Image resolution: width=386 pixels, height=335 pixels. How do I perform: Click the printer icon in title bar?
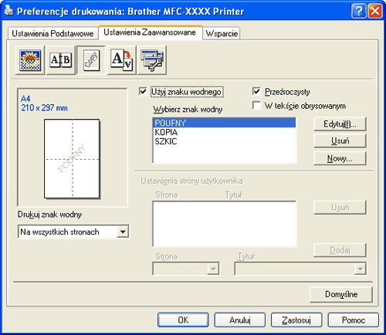click(x=8, y=11)
